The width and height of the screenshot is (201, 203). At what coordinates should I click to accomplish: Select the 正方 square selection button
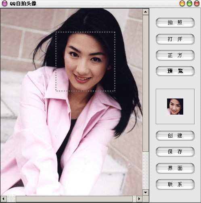pos(175,55)
